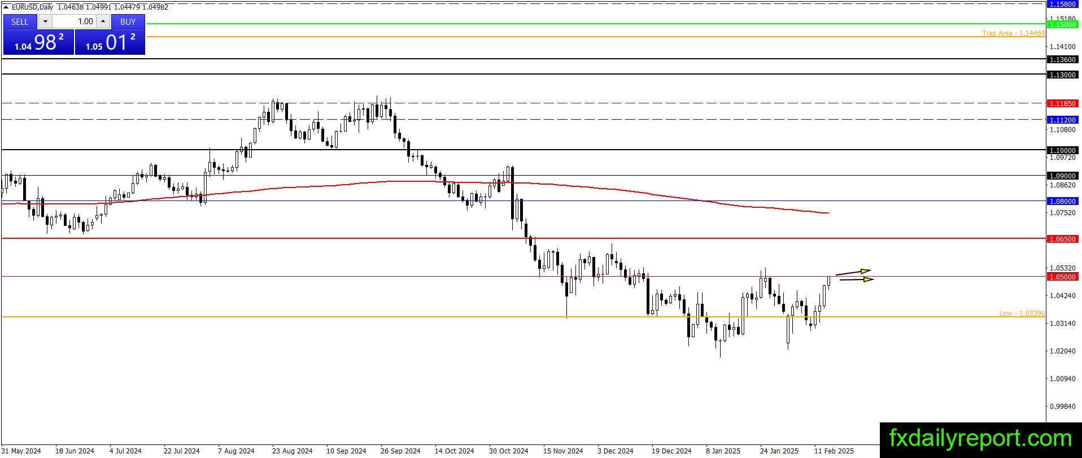Click the '4 Jul 2024' date label
The width and height of the screenshot is (1082, 458).
click(x=125, y=451)
